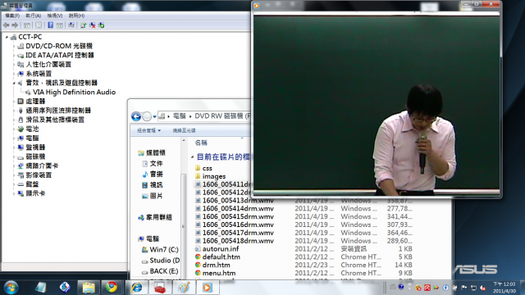Open 說明(H) menu in Device Manager
The width and height of the screenshot is (525, 295).
(x=76, y=16)
